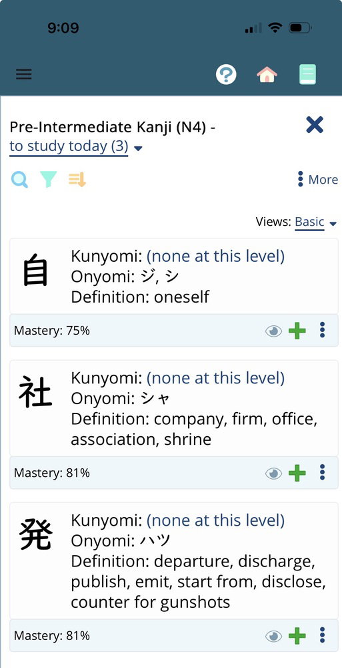Go to the home icon
342x668 pixels.
(x=267, y=75)
